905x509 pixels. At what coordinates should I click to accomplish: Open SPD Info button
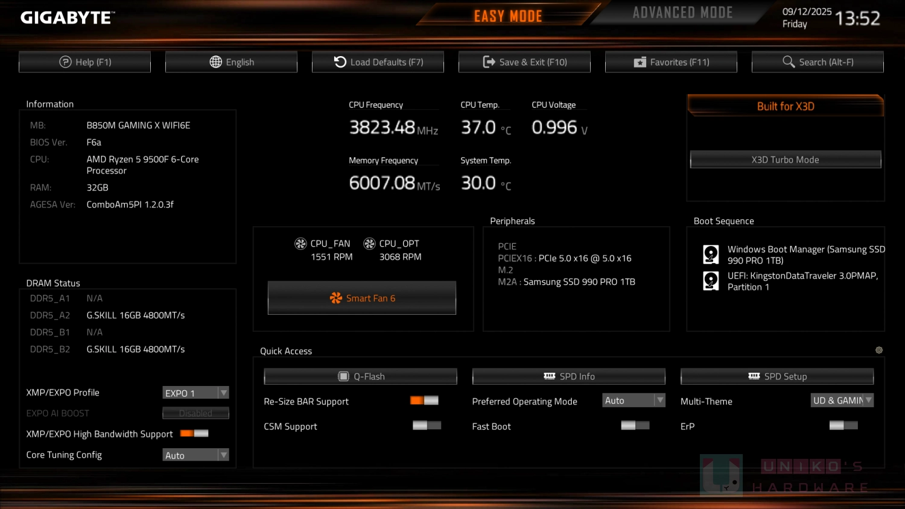(568, 376)
